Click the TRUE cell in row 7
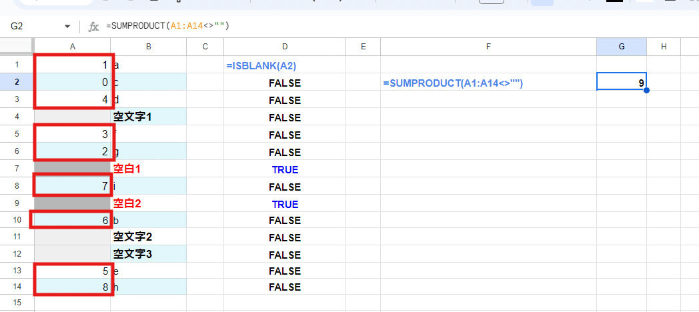 [285, 169]
